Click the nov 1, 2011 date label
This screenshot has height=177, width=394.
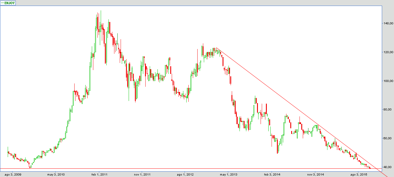tap(143, 174)
